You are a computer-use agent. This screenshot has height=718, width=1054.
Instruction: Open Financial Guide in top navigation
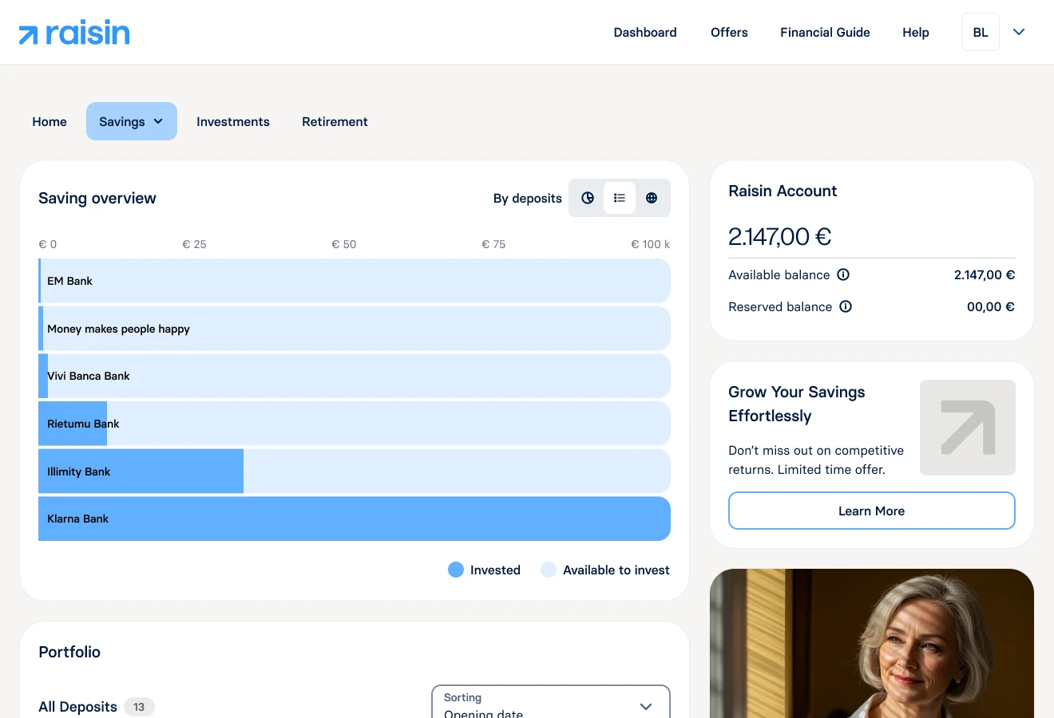pyautogui.click(x=825, y=32)
